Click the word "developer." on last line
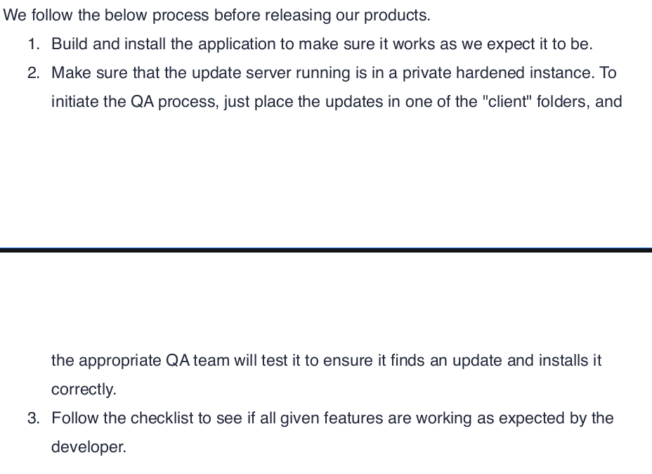This screenshot has width=652, height=474. click(89, 447)
